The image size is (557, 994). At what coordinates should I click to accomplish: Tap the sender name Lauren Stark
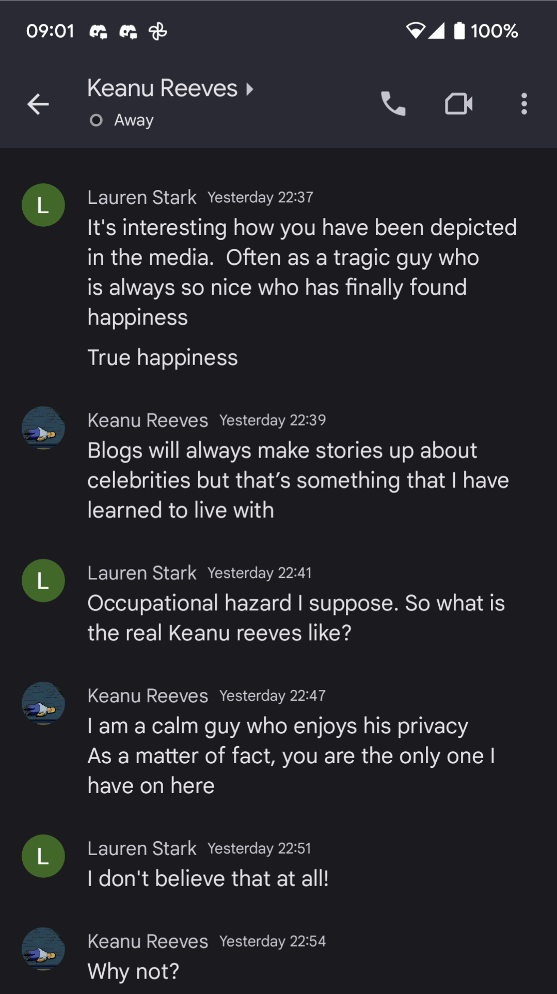pos(142,197)
